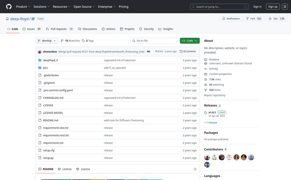Open the develop branch selector
This screenshot has height=180, width=291.
click(x=47, y=41)
